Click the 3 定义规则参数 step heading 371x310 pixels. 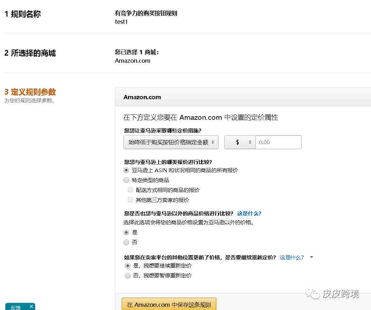pos(30,92)
